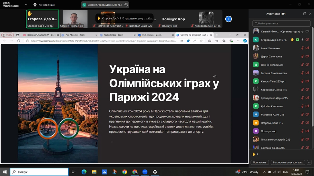Image resolution: width=314 pixels, height=176 pixels.
Task: Select the Ukrayina-na-Olimpijskih browser tab
Action: (193, 35)
